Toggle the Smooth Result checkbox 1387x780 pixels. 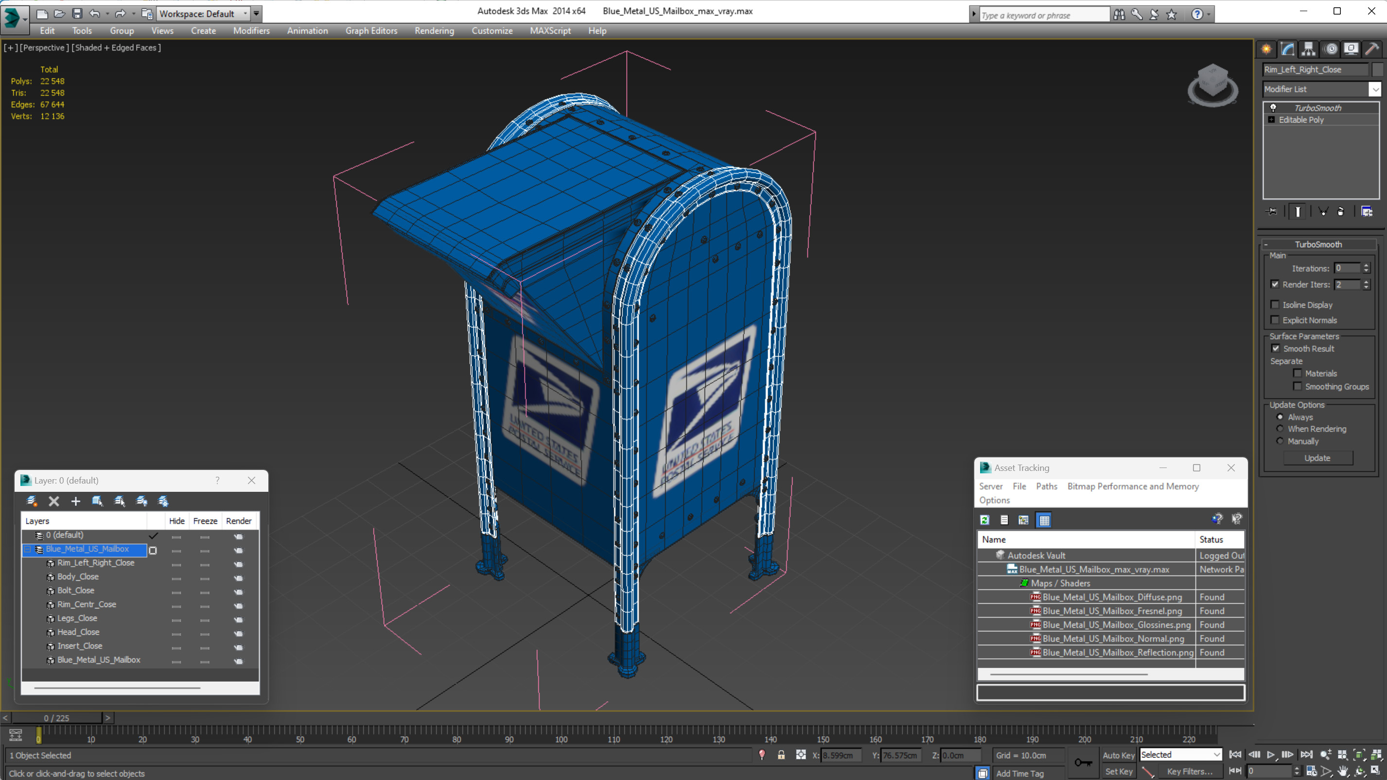[1276, 348]
